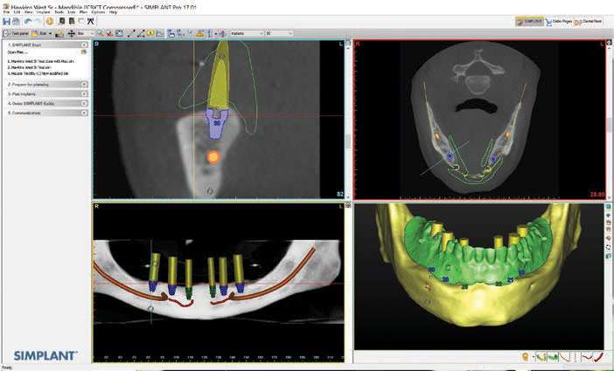Expand the Prepare for planning section
Viewport: 614px width, 371px height.
point(45,84)
